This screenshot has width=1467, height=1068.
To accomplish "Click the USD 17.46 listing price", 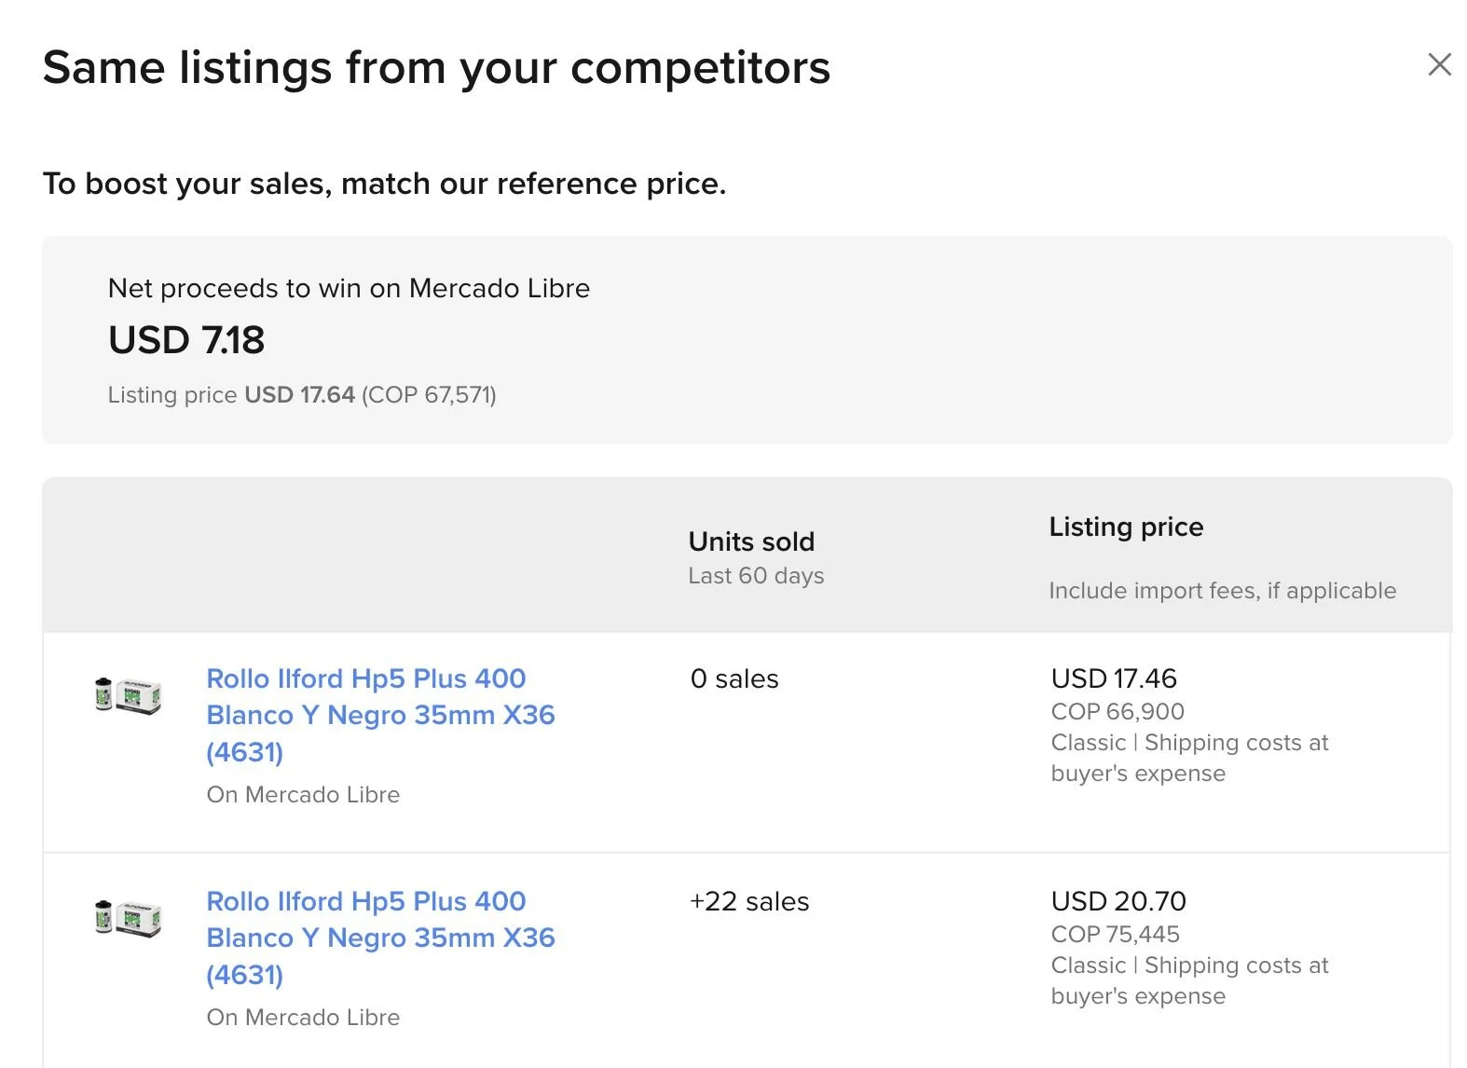I will point(1114,678).
